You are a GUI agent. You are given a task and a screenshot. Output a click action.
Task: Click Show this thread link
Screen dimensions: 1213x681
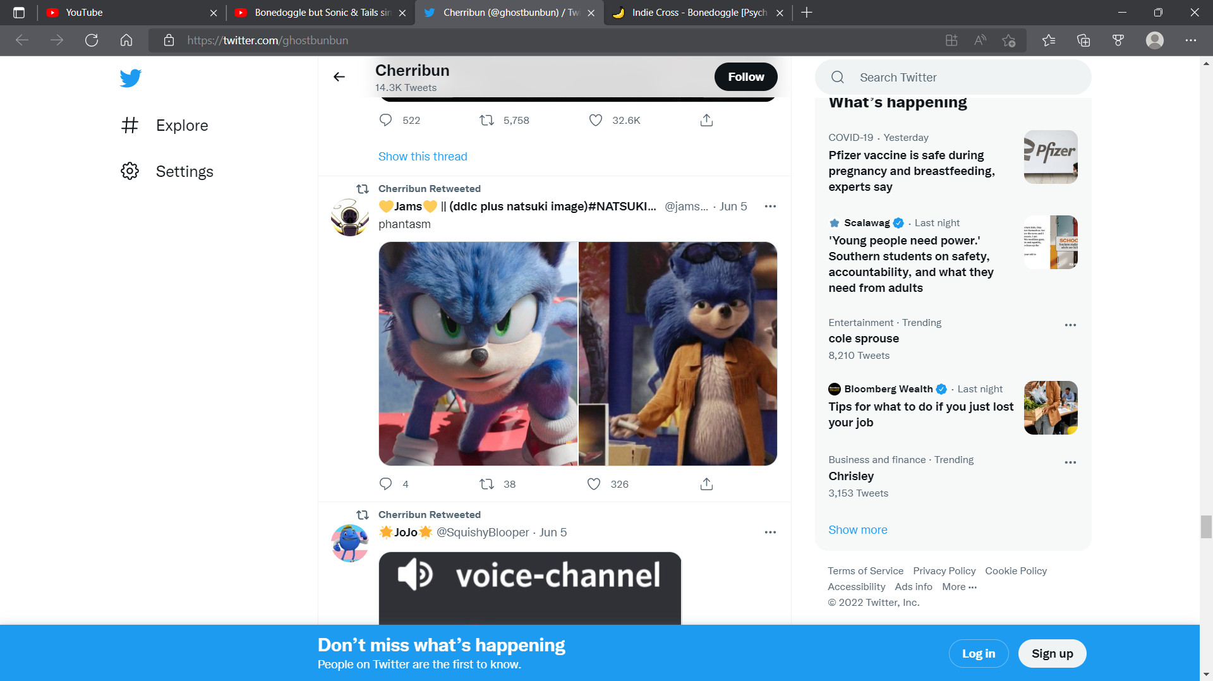423,157
